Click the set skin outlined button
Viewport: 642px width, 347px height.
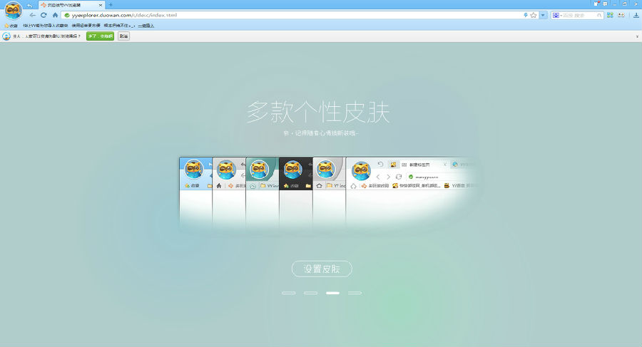click(x=322, y=269)
